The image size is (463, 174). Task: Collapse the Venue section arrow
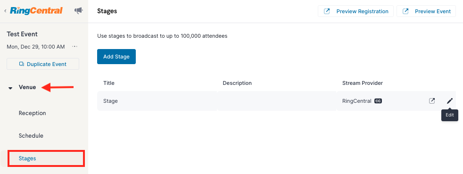(x=10, y=88)
